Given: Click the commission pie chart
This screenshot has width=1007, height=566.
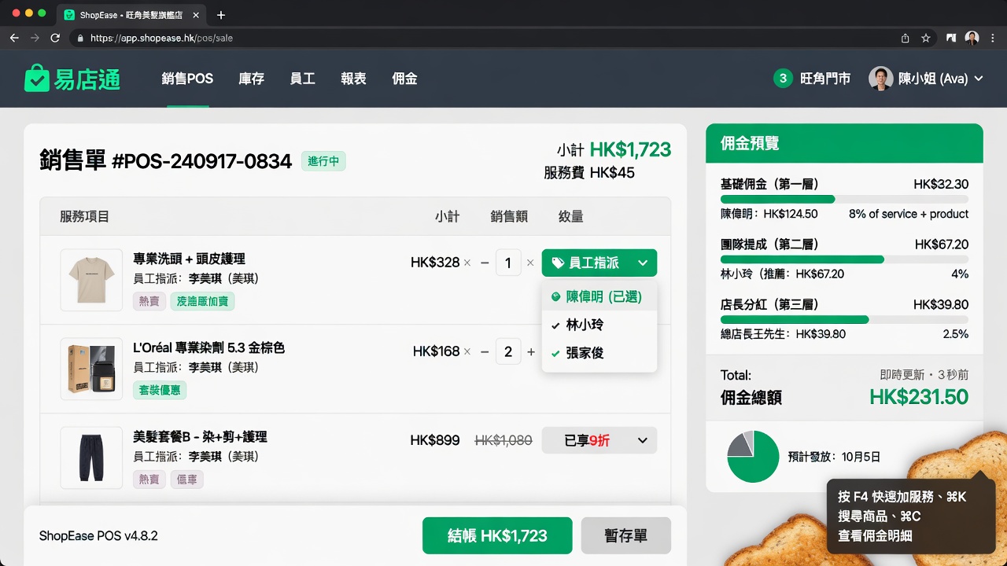Looking at the screenshot, I should click(753, 456).
